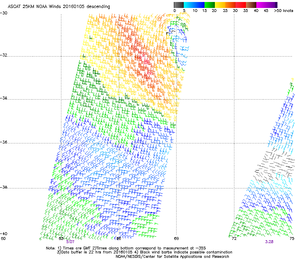The width and height of the screenshot is (295, 259).
Task: Click the '-34' latitude axis label
Action: 4,98
